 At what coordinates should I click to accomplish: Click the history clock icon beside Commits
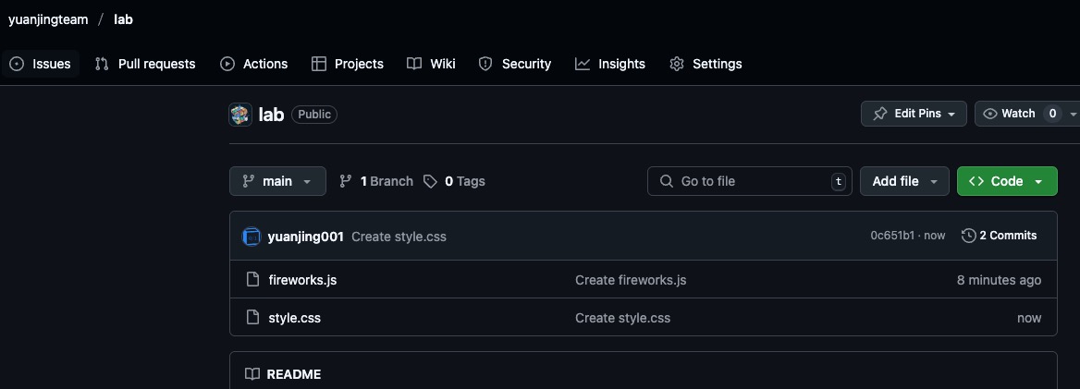point(968,236)
